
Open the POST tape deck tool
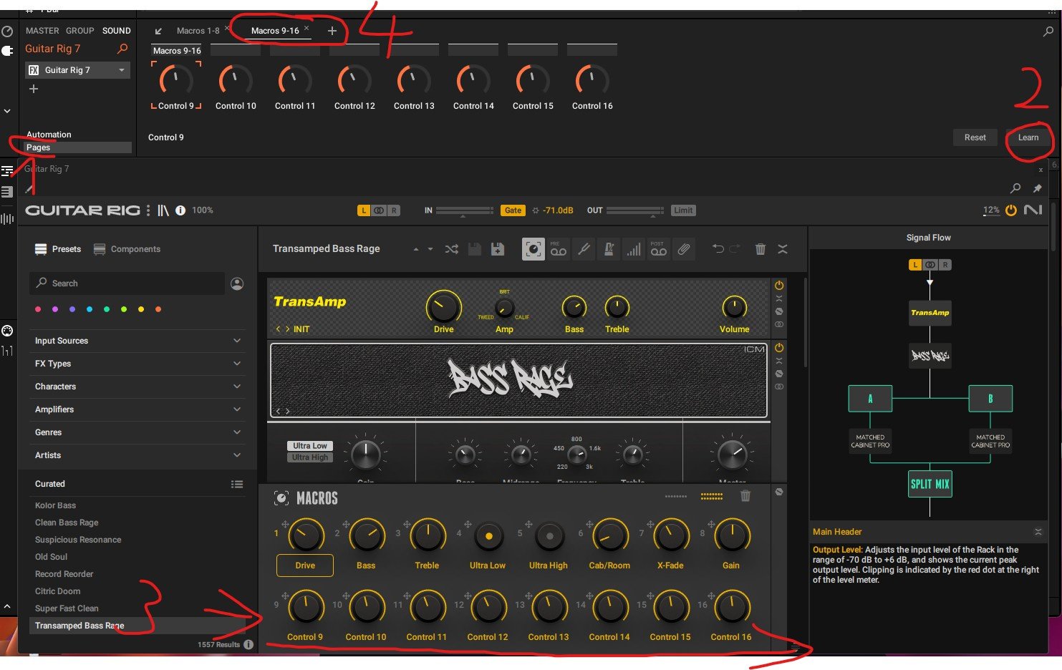[658, 249]
